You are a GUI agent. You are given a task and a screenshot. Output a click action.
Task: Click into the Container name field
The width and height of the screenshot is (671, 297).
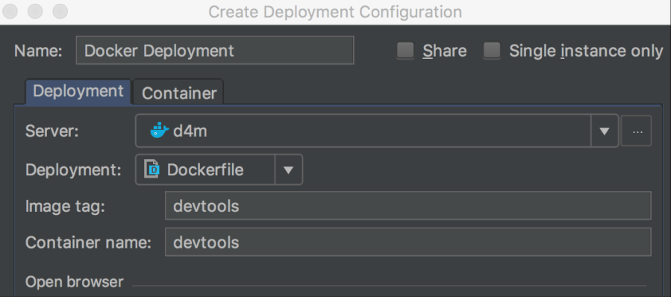pos(408,243)
